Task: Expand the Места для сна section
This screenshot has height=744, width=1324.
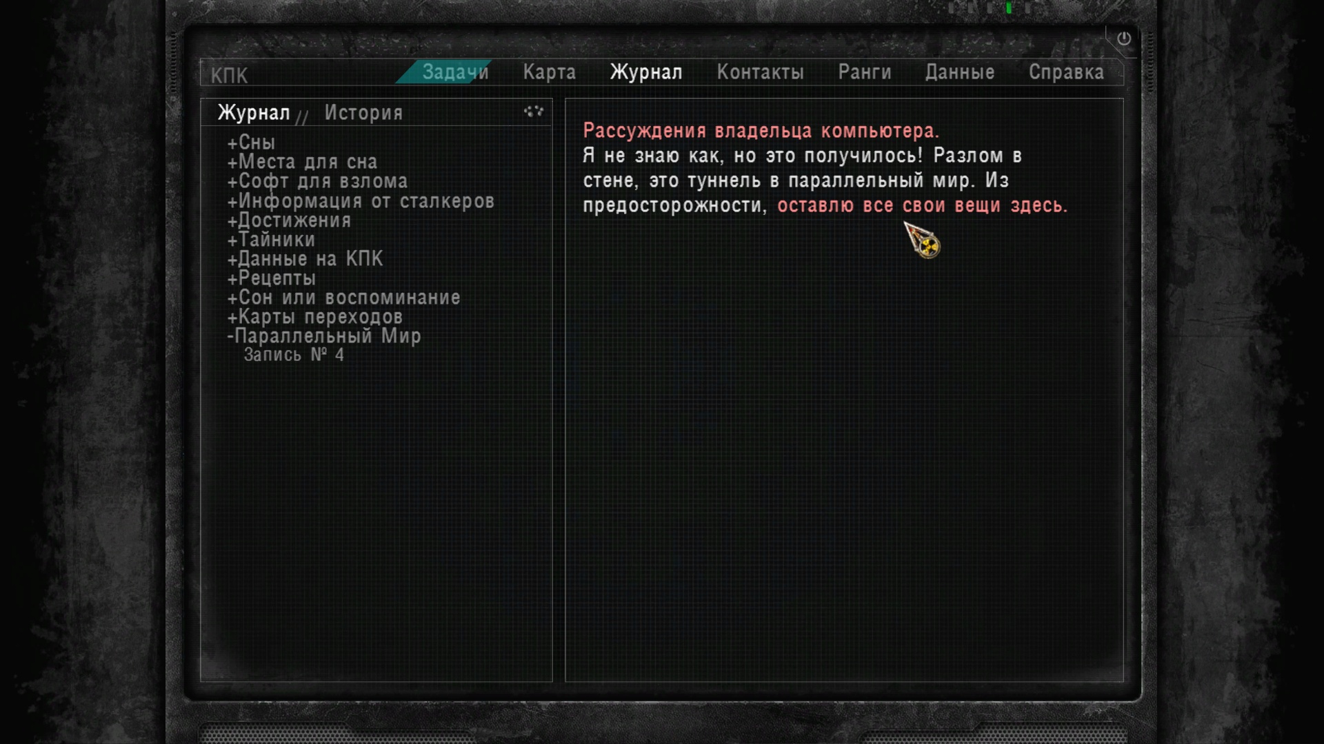Action: tap(302, 162)
